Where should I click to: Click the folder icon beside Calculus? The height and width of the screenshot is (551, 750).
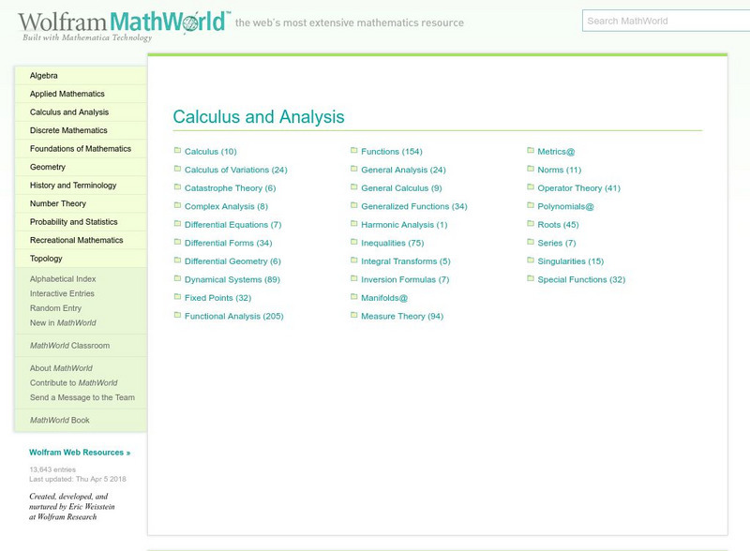176,151
